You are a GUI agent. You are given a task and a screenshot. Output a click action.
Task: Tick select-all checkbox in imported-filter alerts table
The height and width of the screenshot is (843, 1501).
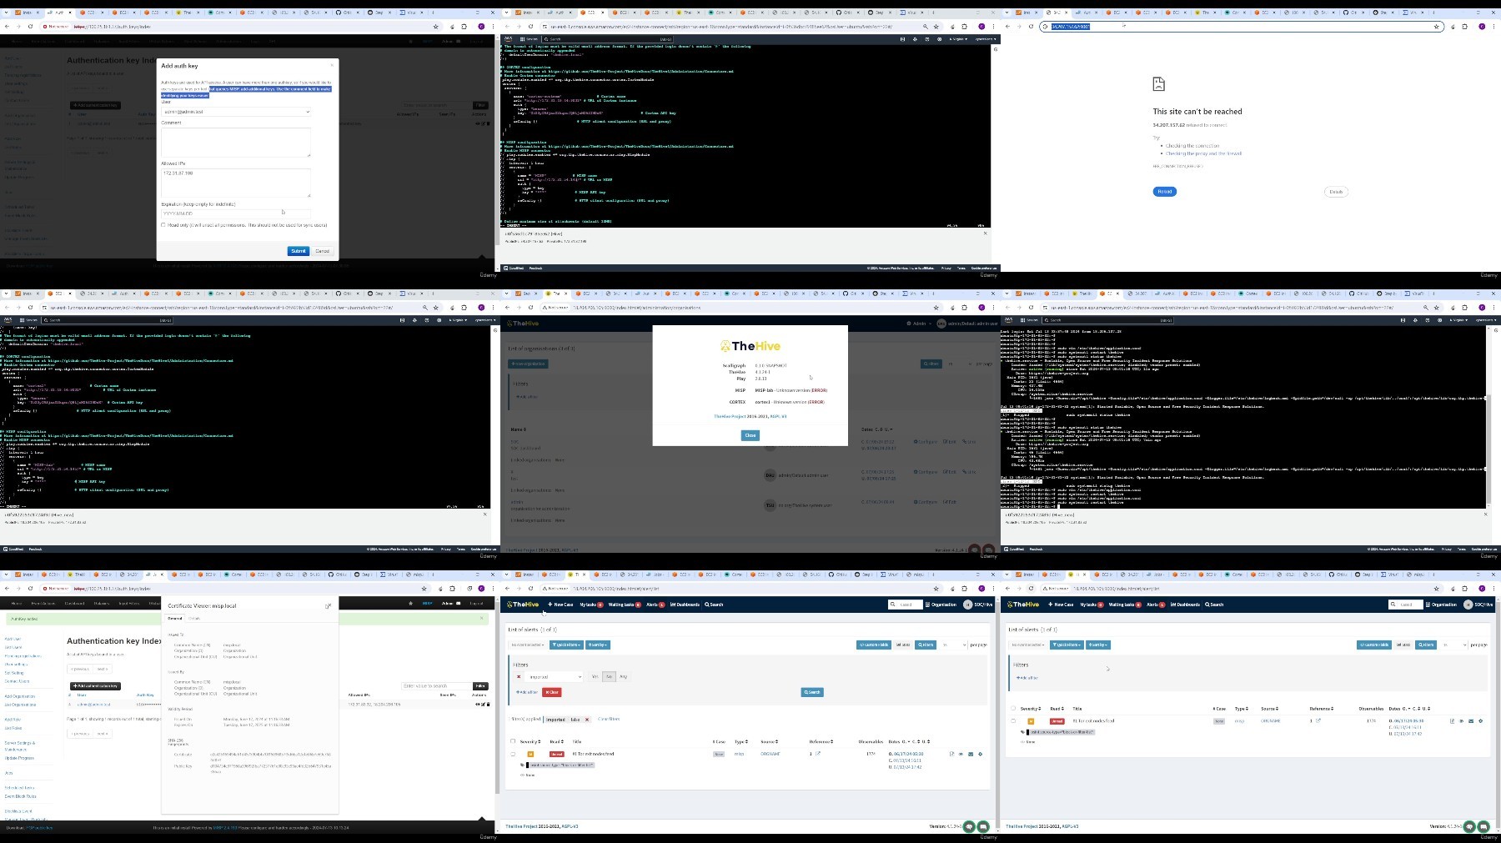513,741
